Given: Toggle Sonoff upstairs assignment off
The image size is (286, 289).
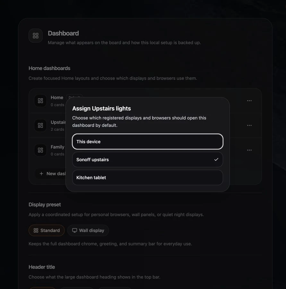Looking at the screenshot, I should click(148, 160).
